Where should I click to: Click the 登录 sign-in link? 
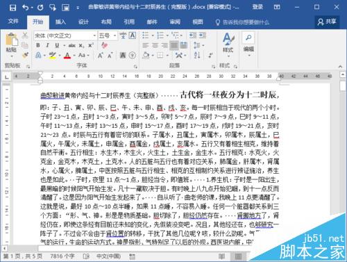click(257, 7)
